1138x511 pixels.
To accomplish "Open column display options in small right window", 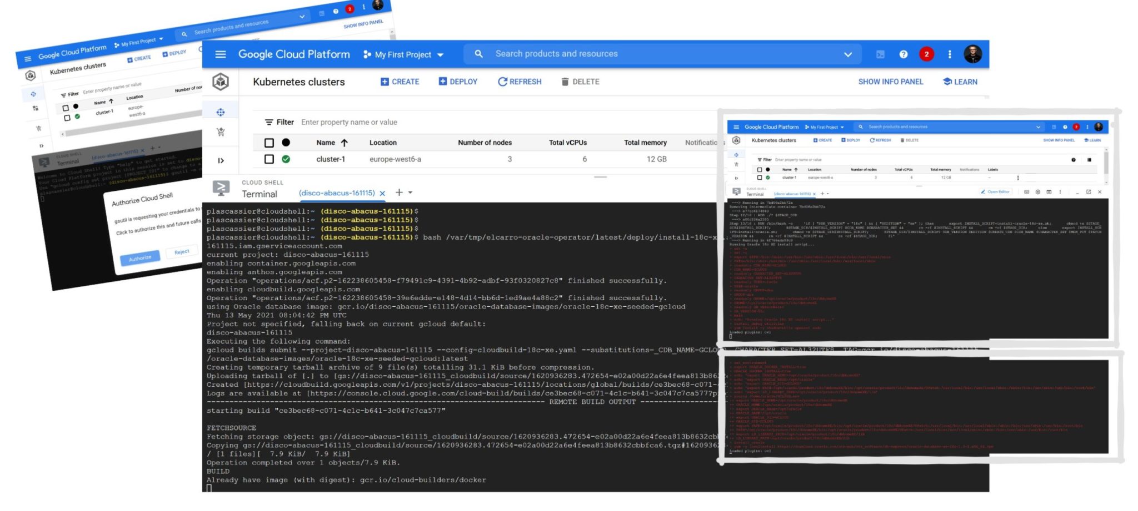I will pos(1089,160).
